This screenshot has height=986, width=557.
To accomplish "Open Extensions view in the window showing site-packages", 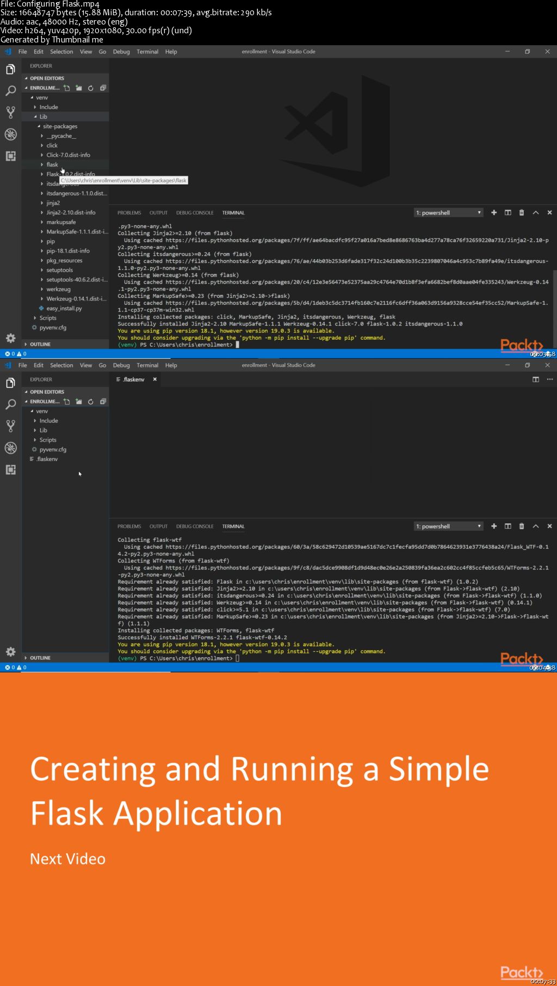I will click(10, 156).
